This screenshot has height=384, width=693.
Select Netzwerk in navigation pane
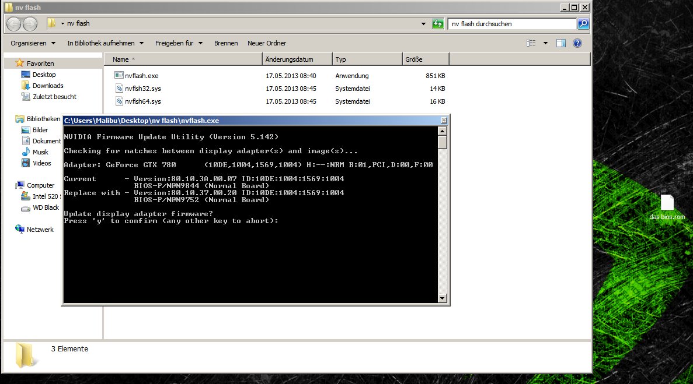[x=40, y=230]
